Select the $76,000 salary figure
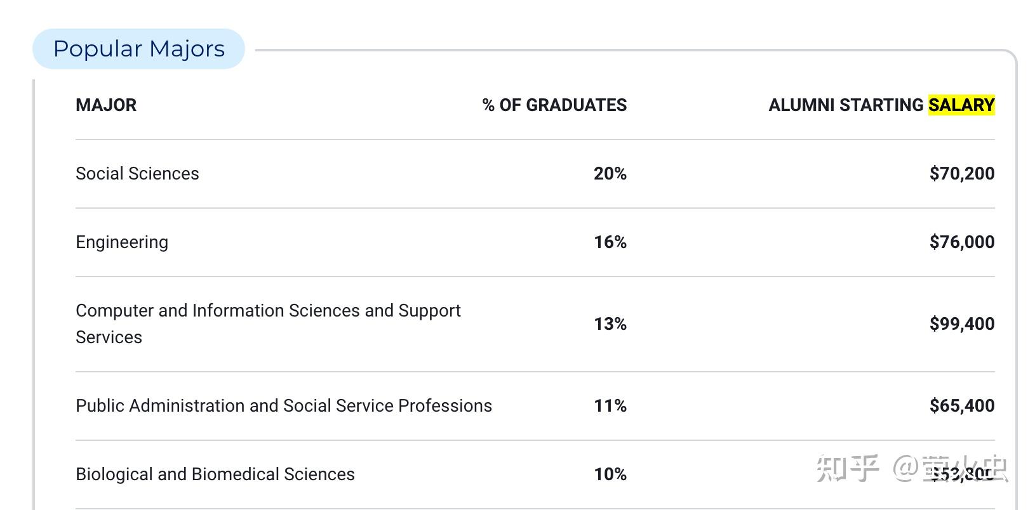 [x=961, y=242]
